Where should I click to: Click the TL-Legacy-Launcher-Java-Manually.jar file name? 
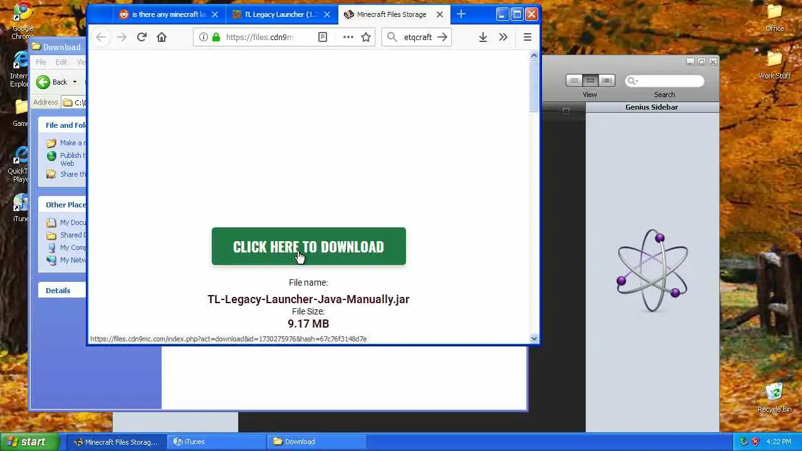(x=308, y=299)
